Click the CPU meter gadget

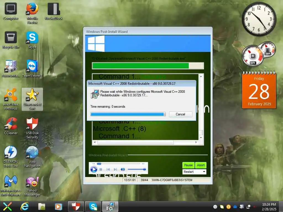pos(253,56)
